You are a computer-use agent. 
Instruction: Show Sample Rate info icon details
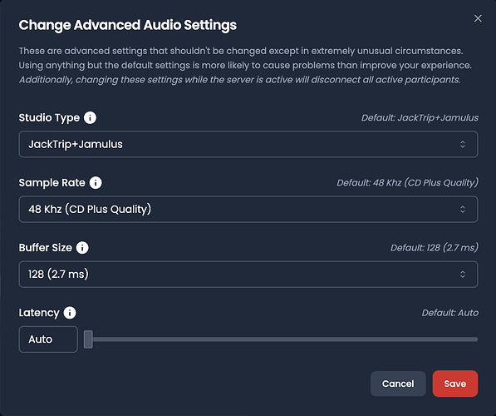[x=96, y=183]
